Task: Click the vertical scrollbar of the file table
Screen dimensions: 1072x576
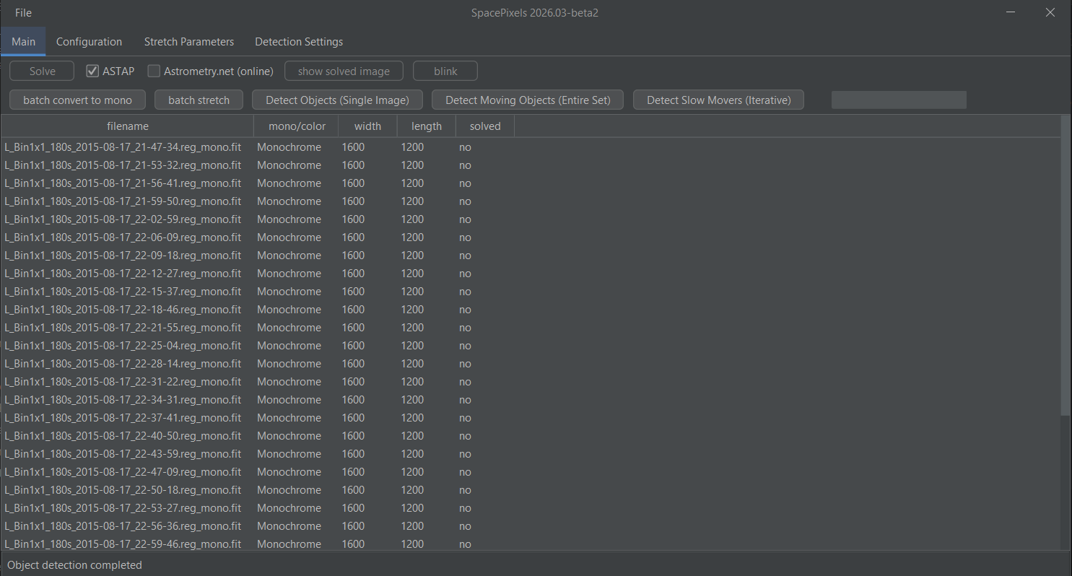Action: (x=1066, y=267)
